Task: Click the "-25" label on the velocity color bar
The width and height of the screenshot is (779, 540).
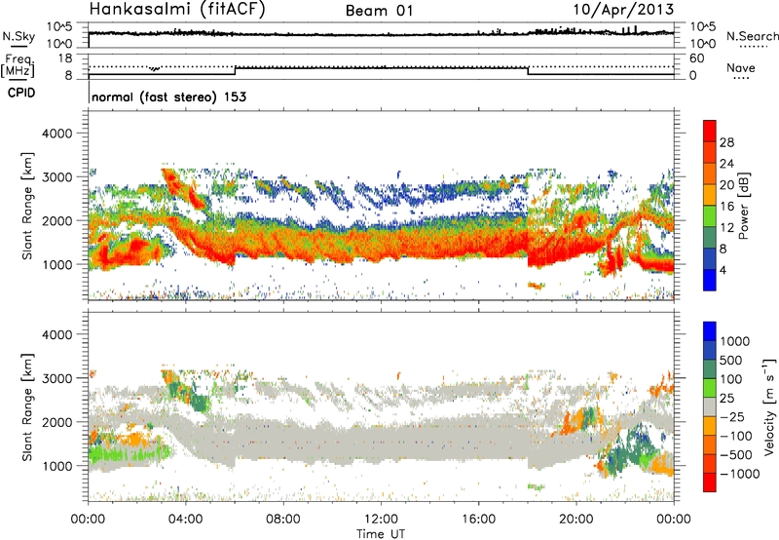Action: coord(732,416)
